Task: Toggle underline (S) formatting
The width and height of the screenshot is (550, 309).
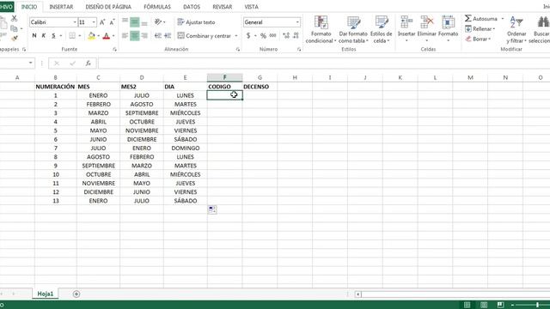Action: [53, 36]
